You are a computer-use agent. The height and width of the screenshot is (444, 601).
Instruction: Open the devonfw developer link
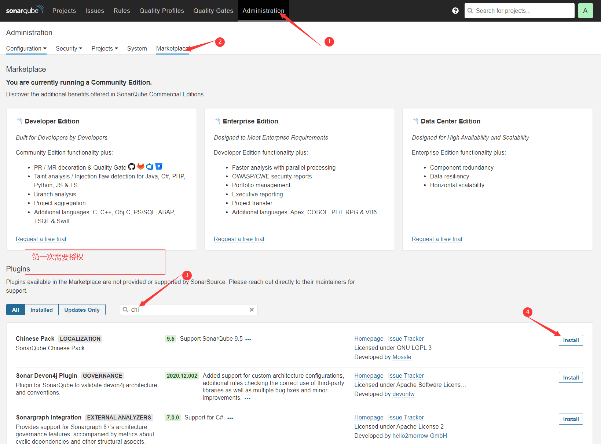click(x=403, y=394)
